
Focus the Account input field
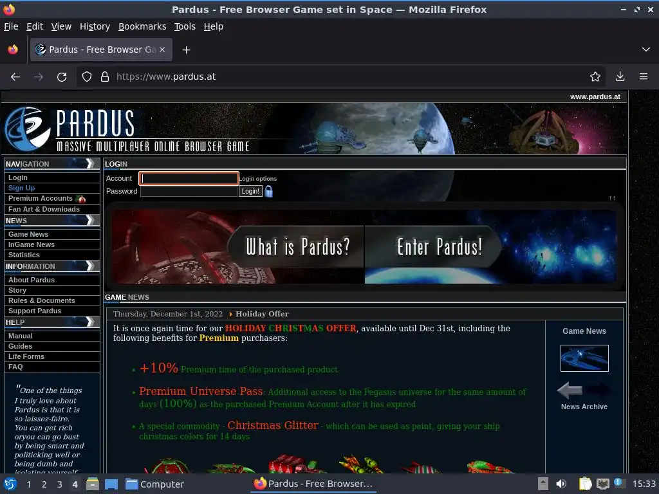pyautogui.click(x=189, y=179)
